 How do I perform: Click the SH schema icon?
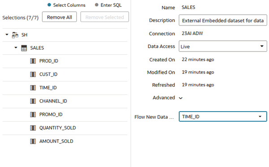(15, 35)
